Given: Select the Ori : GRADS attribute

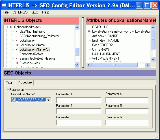Looking at the screenshot, I should [x=101, y=49].
